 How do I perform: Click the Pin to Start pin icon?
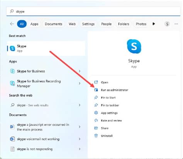click(x=96, y=98)
